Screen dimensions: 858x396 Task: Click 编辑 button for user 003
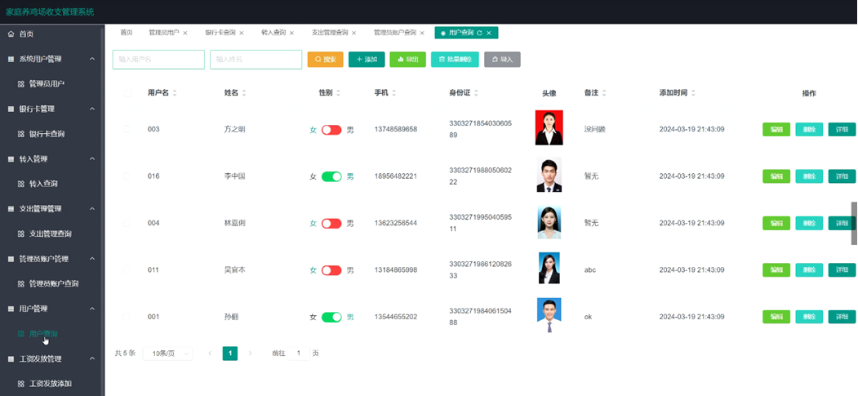pyautogui.click(x=776, y=130)
